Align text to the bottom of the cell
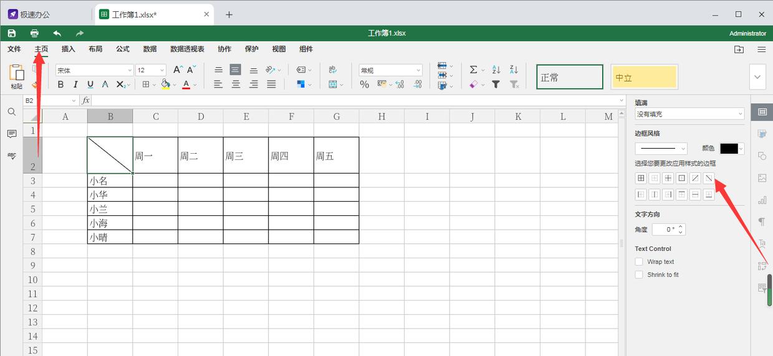This screenshot has height=356, width=773. point(254,70)
